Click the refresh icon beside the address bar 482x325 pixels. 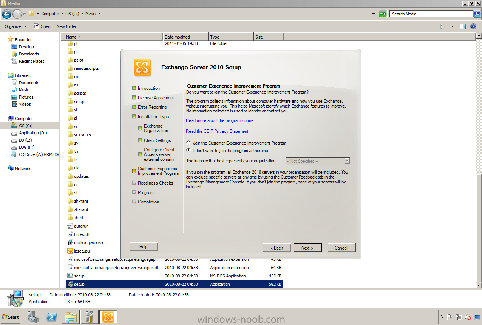pyautogui.click(x=383, y=14)
